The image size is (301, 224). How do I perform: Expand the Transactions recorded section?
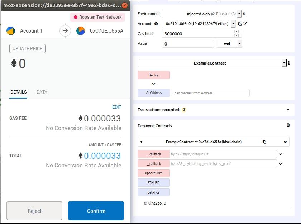(x=288, y=110)
